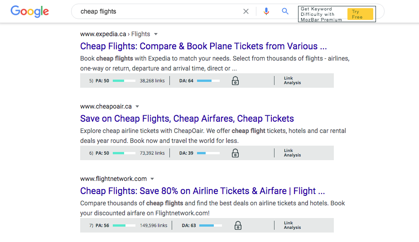Open Save on Cheap Flights CheapOair link

(x=187, y=119)
